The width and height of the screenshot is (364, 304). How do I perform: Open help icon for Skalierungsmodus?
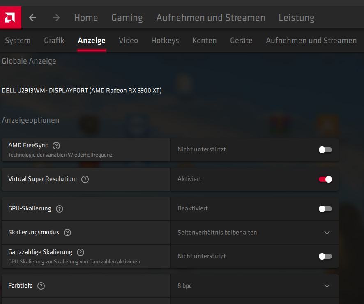pyautogui.click(x=67, y=232)
